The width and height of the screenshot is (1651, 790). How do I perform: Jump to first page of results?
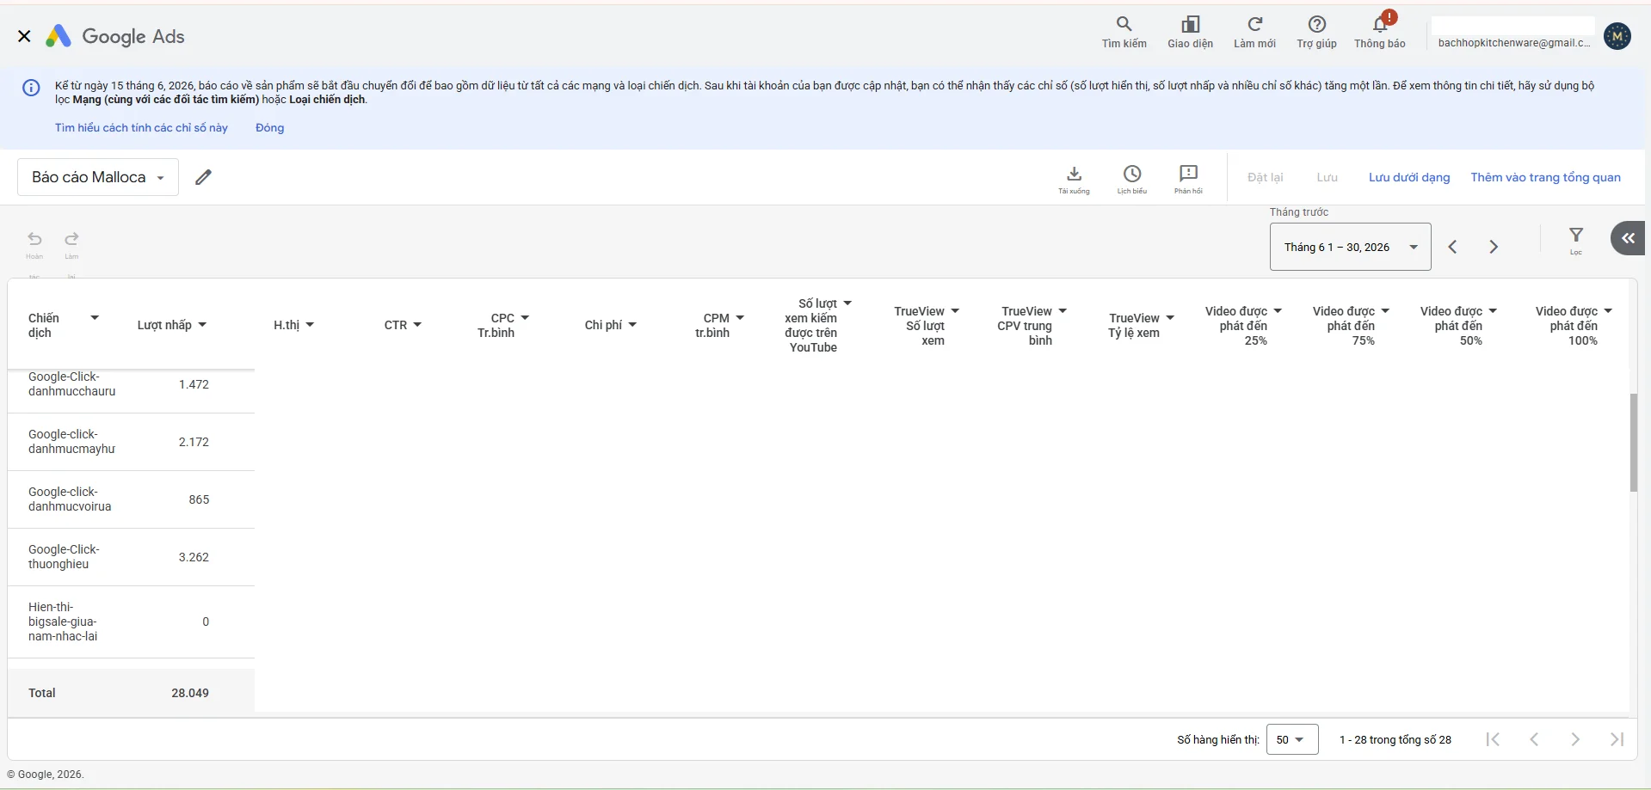pos(1493,739)
